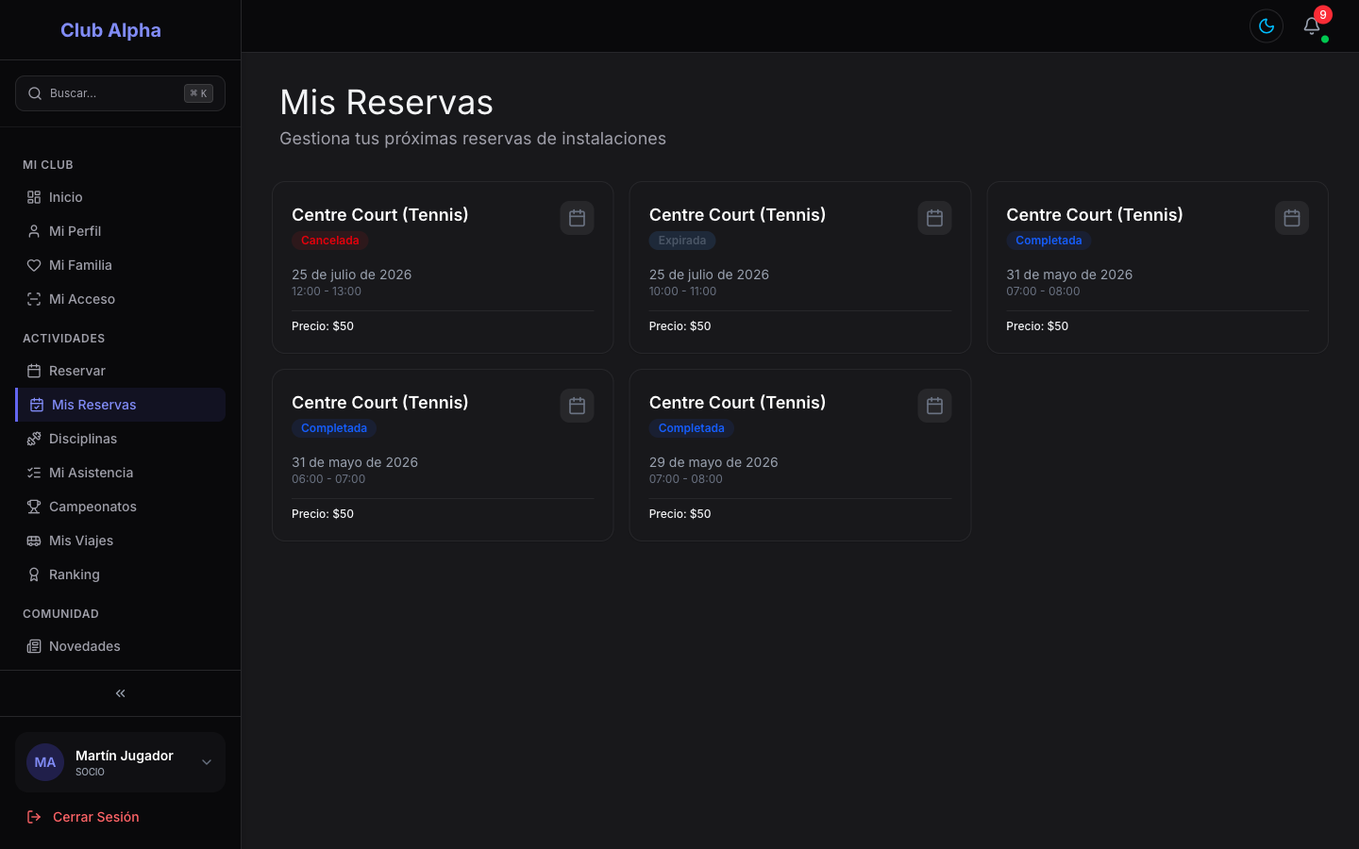Screen dimensions: 1359x849
Task: Click the 10:00 - 11:00 time text
Action: tap(682, 291)
